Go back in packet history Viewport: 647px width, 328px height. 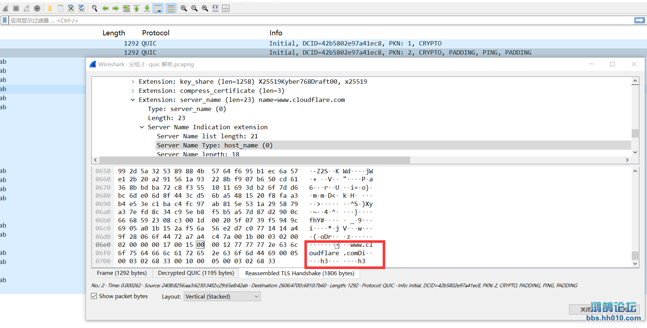[x=105, y=8]
